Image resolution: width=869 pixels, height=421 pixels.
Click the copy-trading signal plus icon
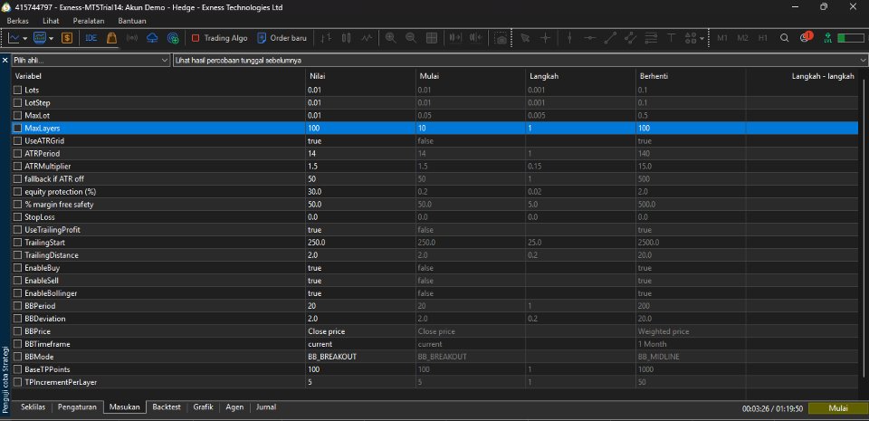(173, 38)
